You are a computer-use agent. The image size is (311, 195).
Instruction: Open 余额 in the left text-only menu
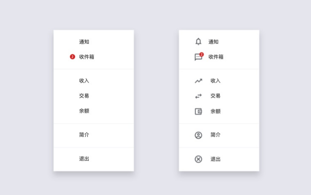tap(84, 111)
